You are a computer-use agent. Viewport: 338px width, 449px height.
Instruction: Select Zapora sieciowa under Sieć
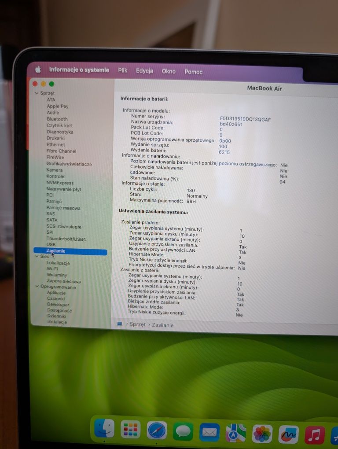click(x=63, y=281)
